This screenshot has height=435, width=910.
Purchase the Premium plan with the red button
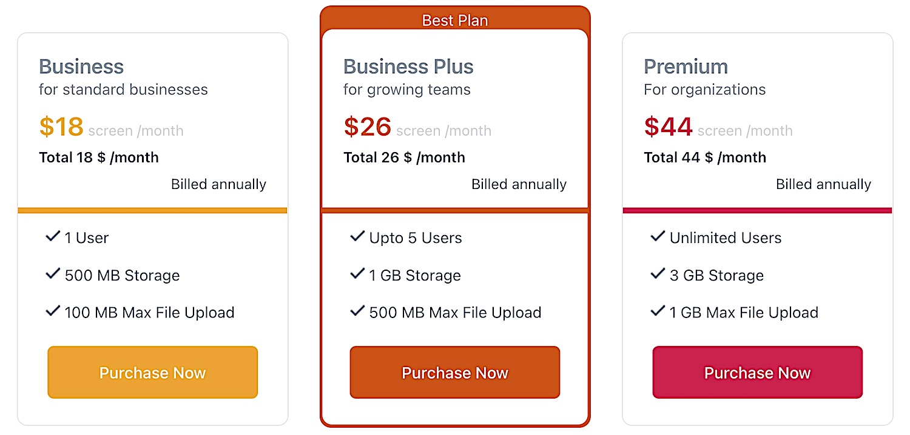757,373
